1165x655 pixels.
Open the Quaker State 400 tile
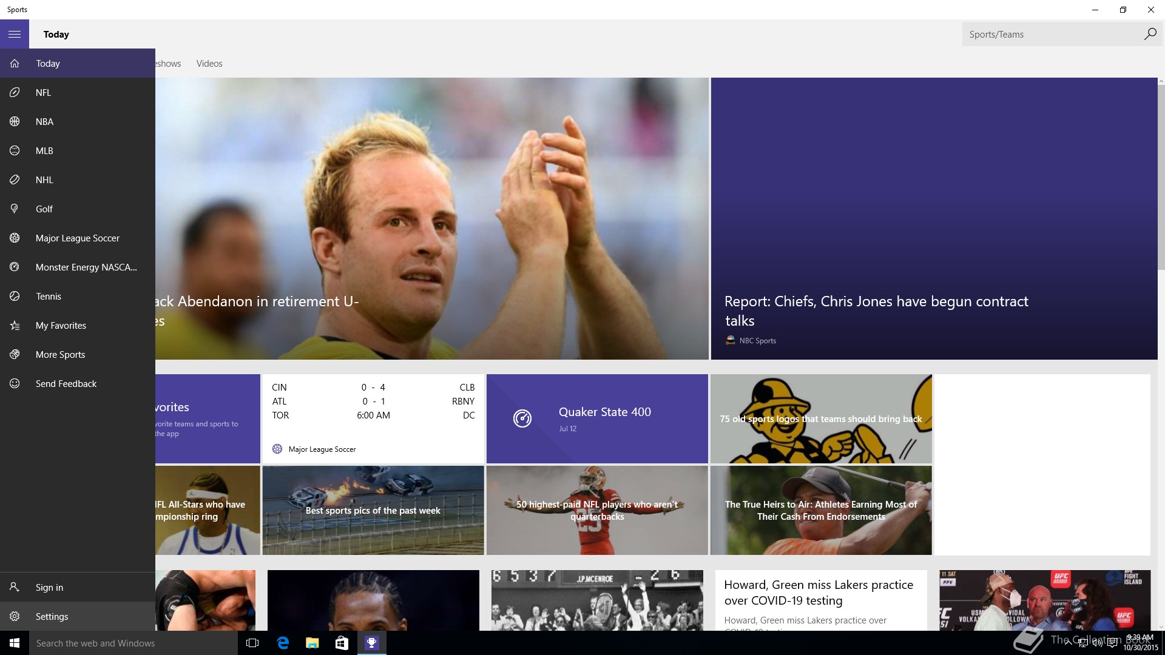(x=597, y=418)
